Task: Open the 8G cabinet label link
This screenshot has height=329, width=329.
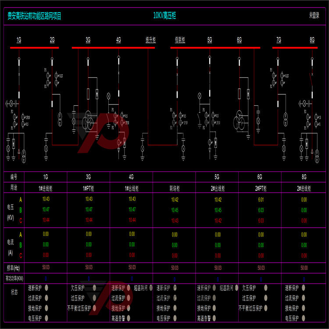Action: pyautogui.click(x=312, y=40)
